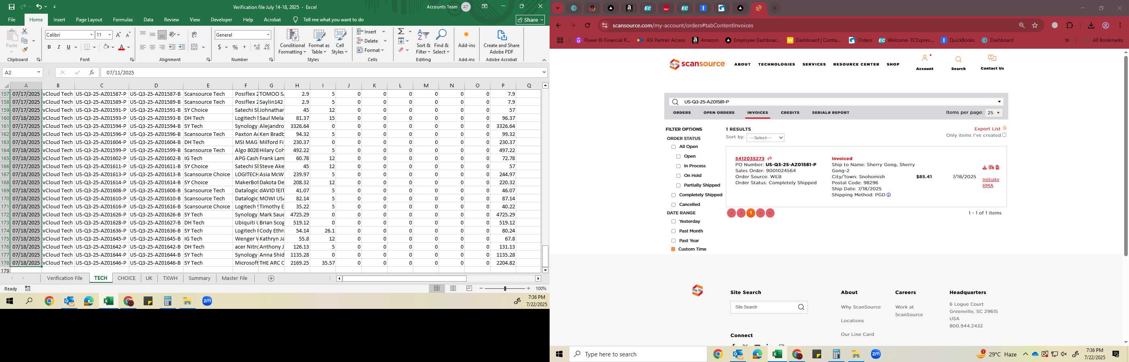This screenshot has height=362, width=1129.
Task: Apply Percent Style in Number group
Action: [235, 47]
